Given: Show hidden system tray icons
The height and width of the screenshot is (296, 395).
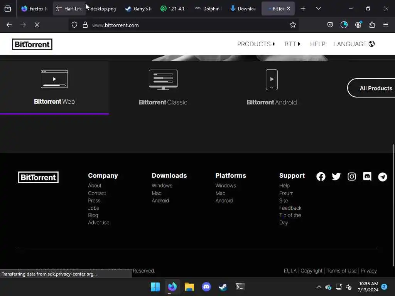Looking at the screenshot, I should (x=319, y=287).
